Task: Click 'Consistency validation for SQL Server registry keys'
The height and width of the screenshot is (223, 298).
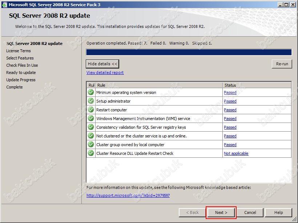Action: 141,127
